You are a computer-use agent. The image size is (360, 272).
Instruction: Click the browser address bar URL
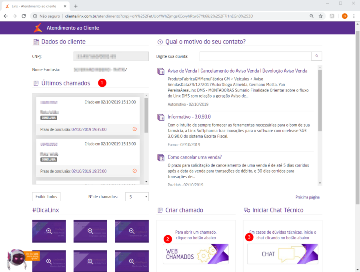pos(159,16)
